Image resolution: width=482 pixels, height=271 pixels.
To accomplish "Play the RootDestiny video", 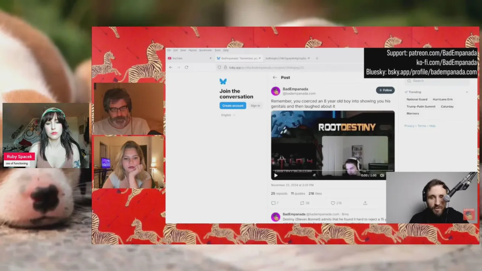I will [x=276, y=175].
